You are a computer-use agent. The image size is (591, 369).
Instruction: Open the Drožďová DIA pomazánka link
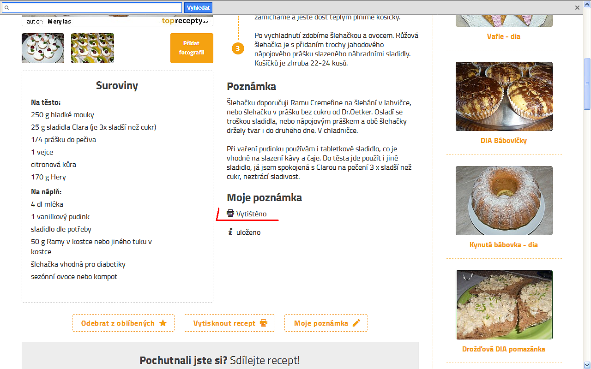point(503,349)
